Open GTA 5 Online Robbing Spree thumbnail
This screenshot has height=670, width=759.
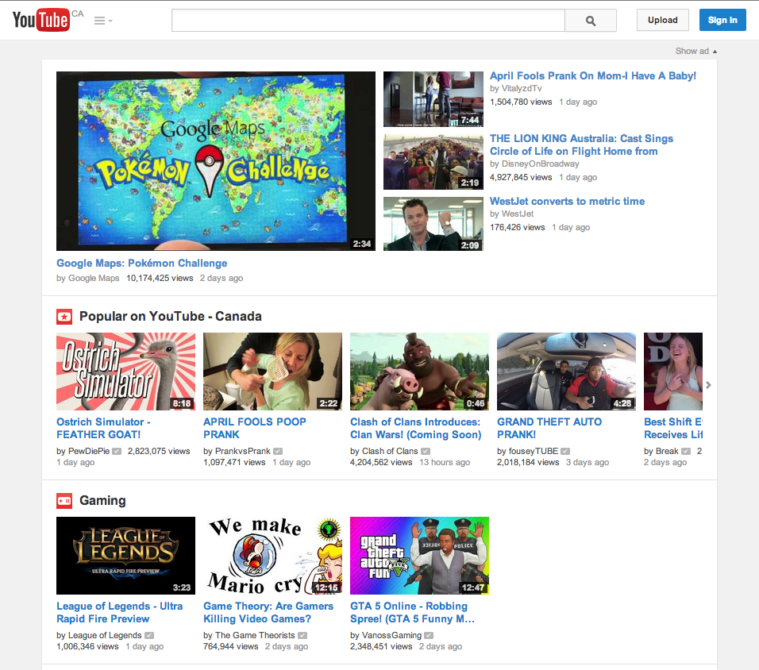pos(419,556)
